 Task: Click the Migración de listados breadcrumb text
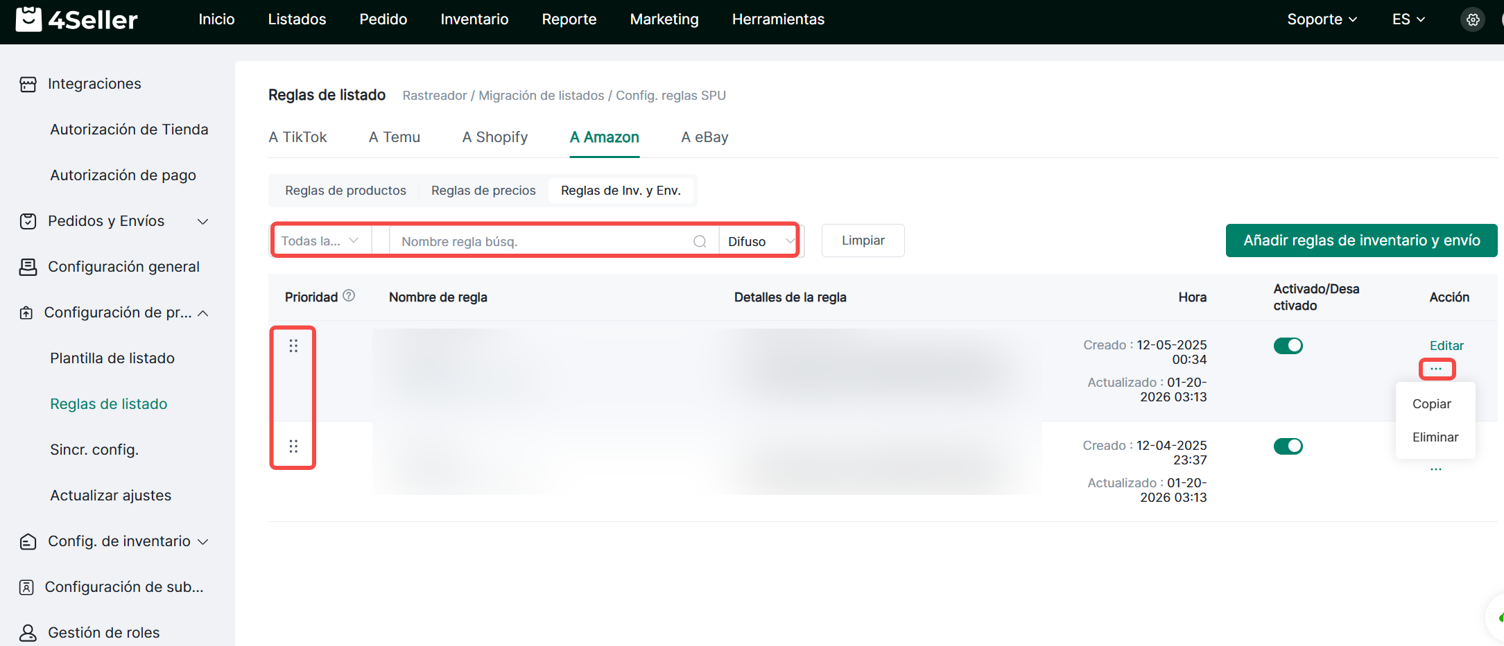point(542,96)
